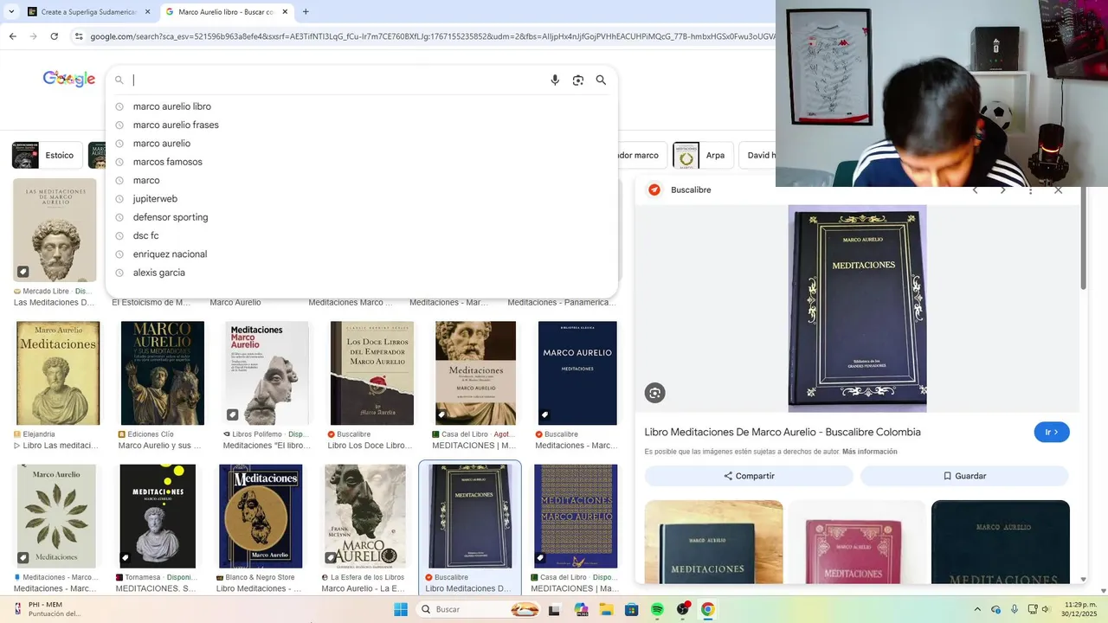Viewport: 1108px width, 623px height.
Task: Open a new browser tab
Action: 306,12
